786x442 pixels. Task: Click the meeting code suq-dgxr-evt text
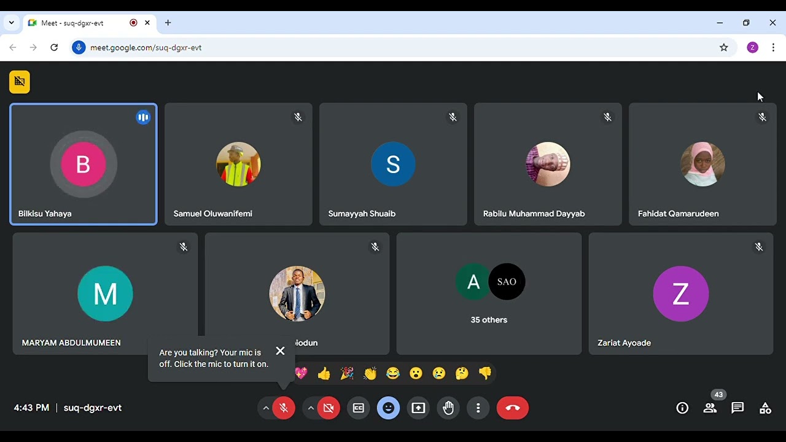click(x=93, y=408)
